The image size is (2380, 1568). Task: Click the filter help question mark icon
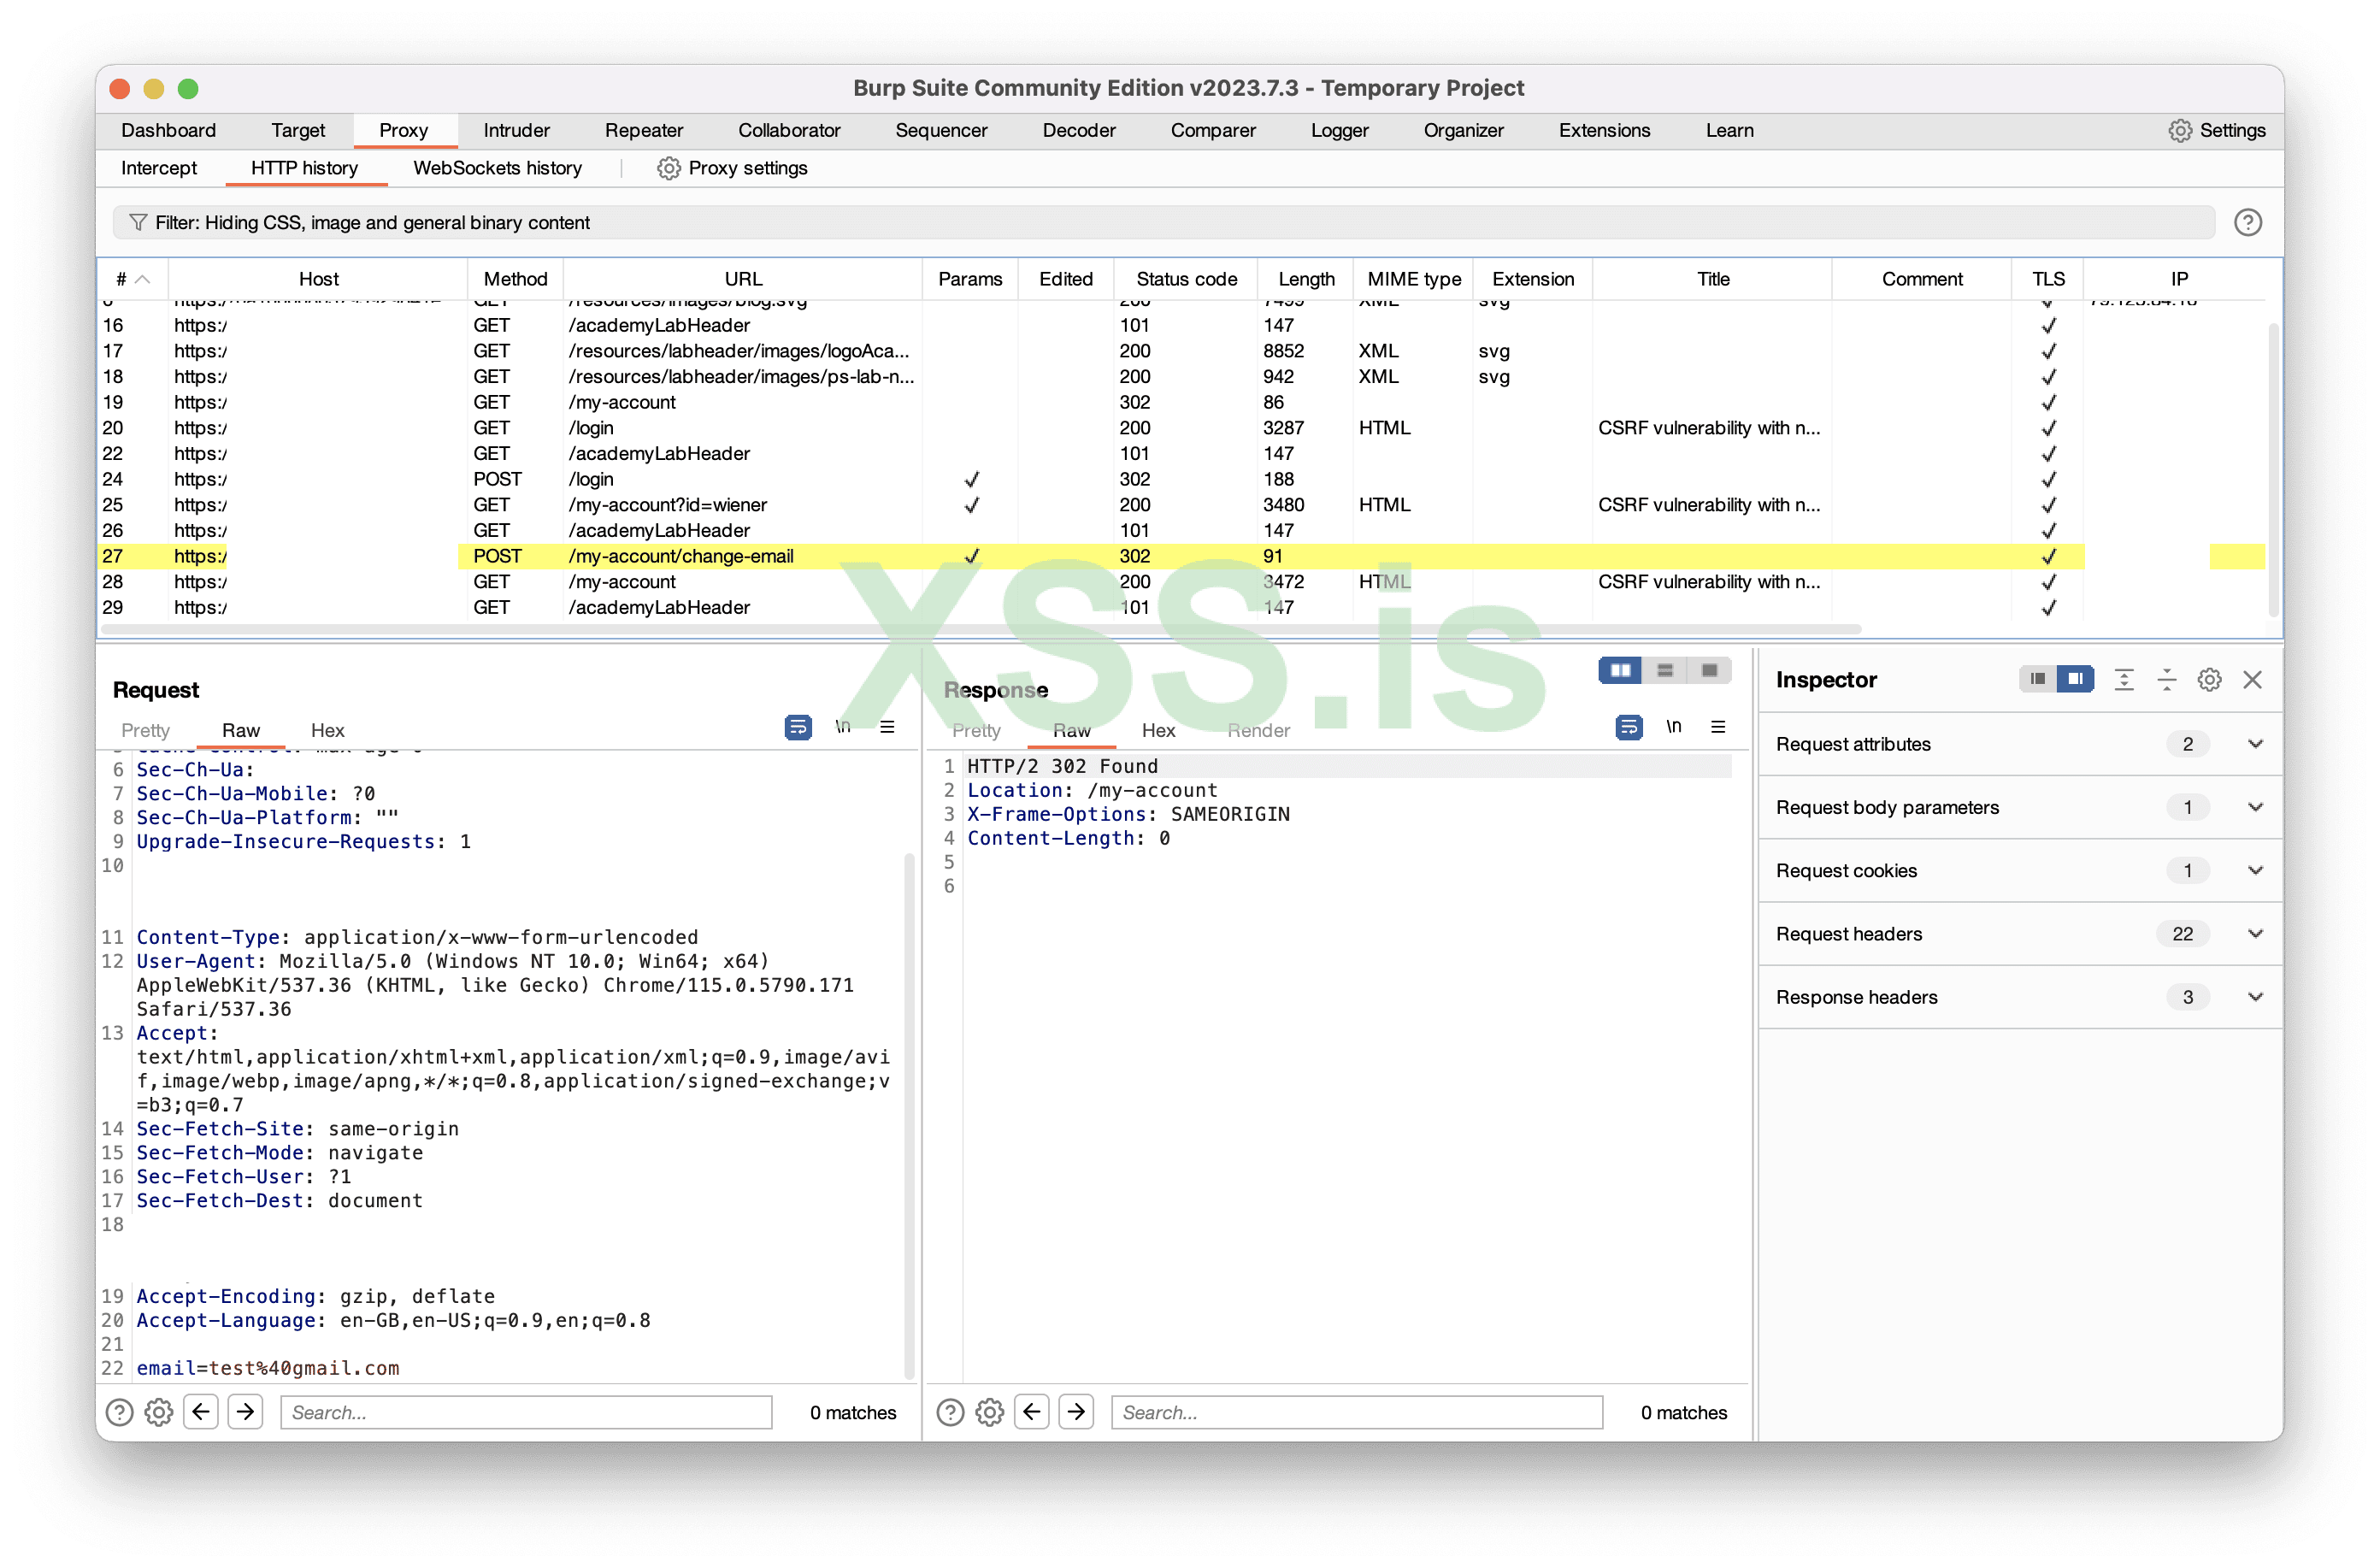(2247, 222)
